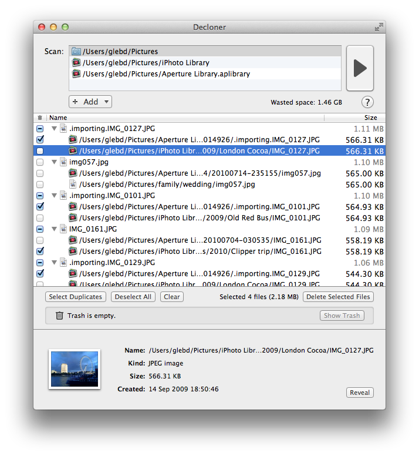Click the Deselect All button

click(133, 297)
